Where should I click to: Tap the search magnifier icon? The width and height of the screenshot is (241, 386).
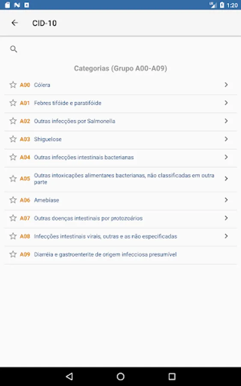pyautogui.click(x=14, y=49)
